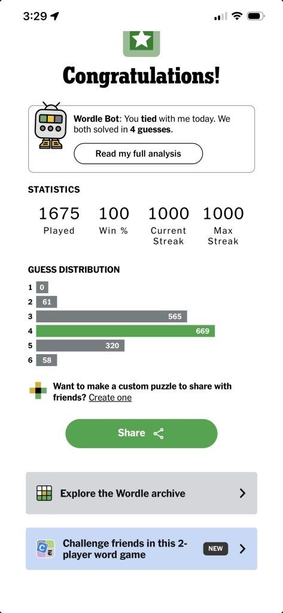Select the green 669 guess bar

(x=125, y=331)
